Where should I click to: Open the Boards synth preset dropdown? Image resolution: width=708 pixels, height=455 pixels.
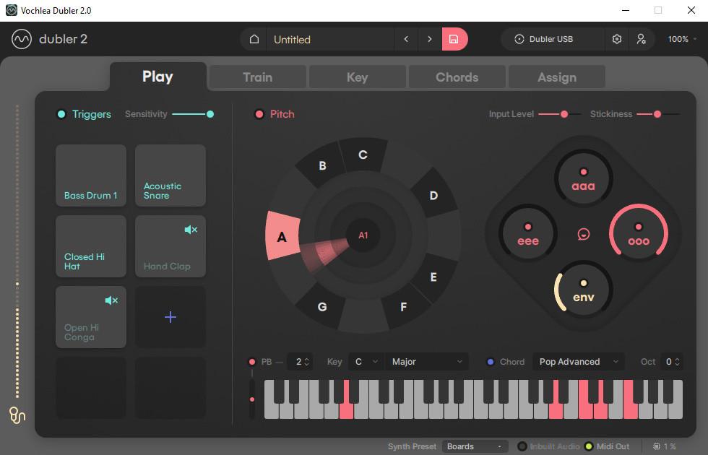(x=475, y=446)
